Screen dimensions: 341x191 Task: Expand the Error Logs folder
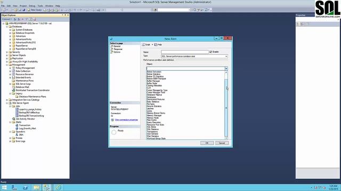[10, 141]
